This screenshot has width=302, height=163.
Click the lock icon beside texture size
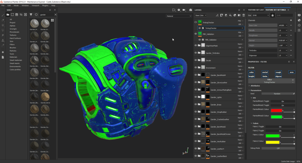click(x=272, y=15)
